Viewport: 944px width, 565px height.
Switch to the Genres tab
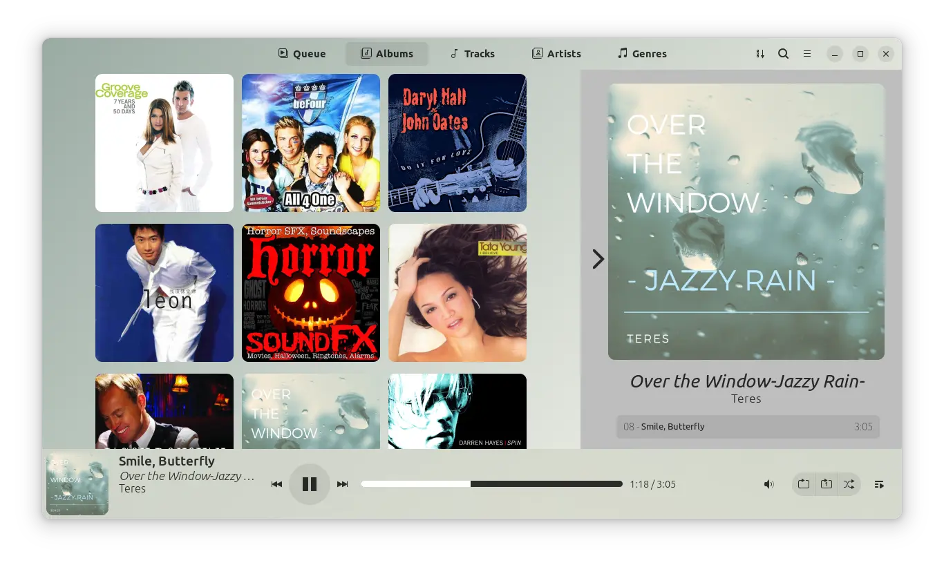pyautogui.click(x=642, y=54)
